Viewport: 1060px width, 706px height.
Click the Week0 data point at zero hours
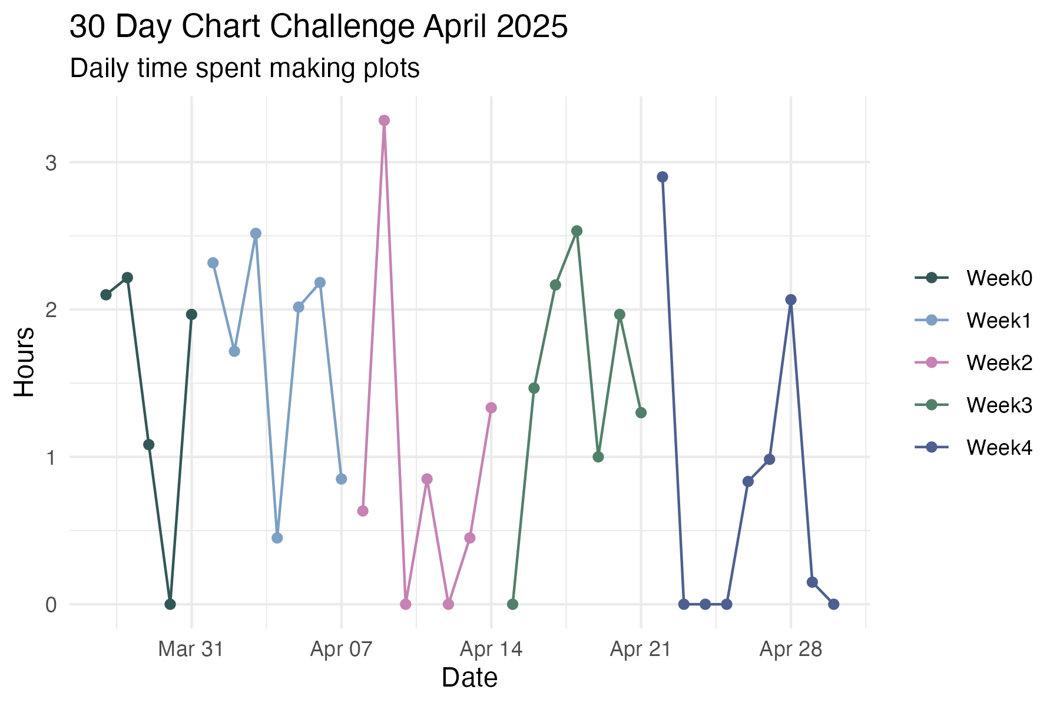[170, 604]
